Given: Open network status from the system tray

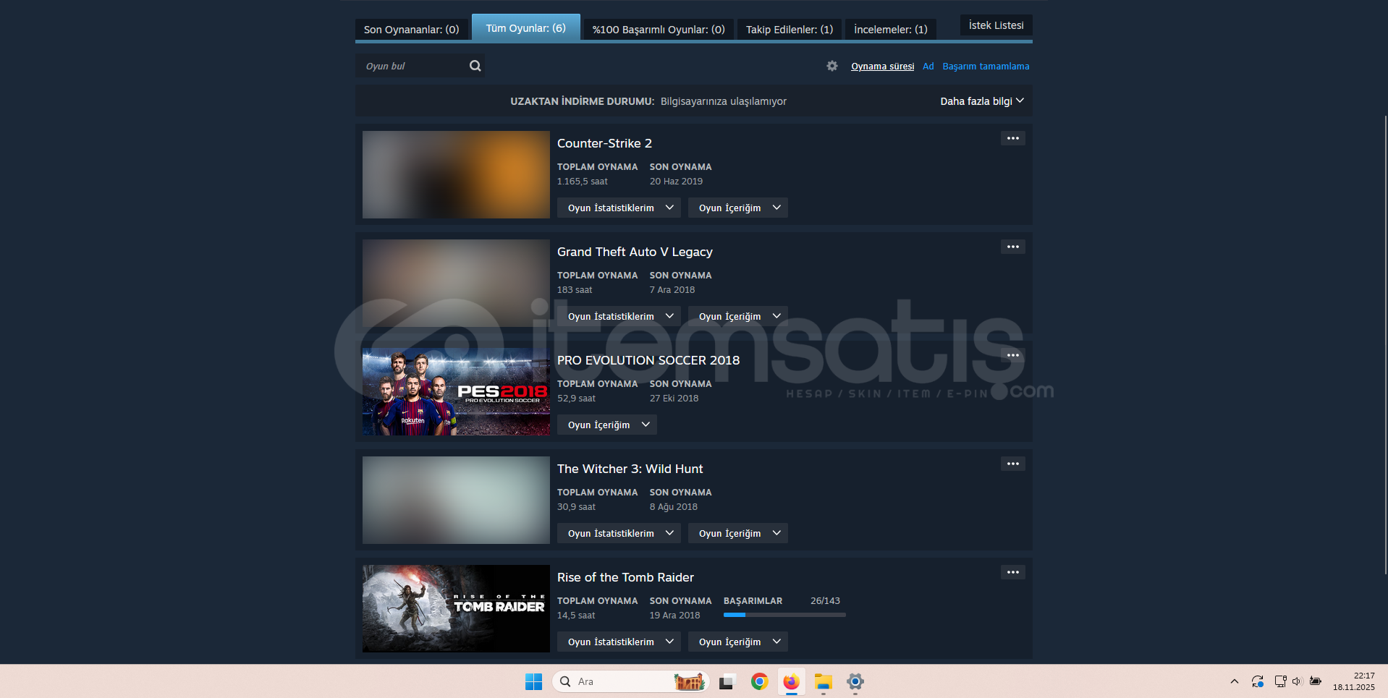Looking at the screenshot, I should click(x=1280, y=681).
